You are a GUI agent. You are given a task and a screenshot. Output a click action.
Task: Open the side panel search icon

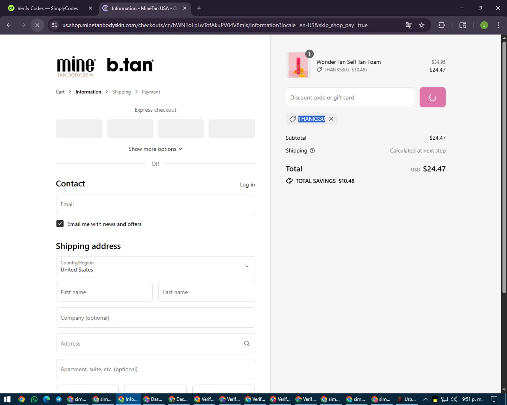coord(463,25)
